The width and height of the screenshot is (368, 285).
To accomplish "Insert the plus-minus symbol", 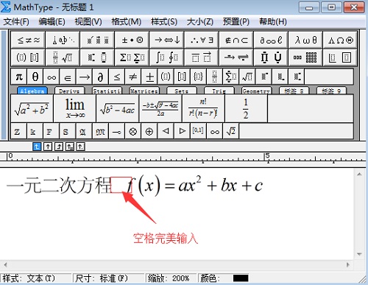I will (149, 77).
